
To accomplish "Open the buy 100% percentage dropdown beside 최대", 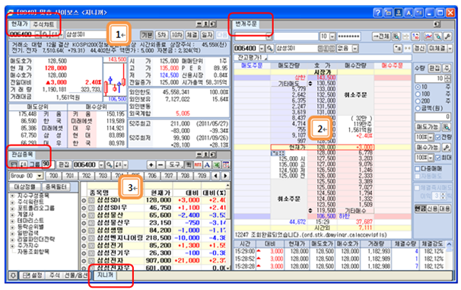I will point(431,158).
